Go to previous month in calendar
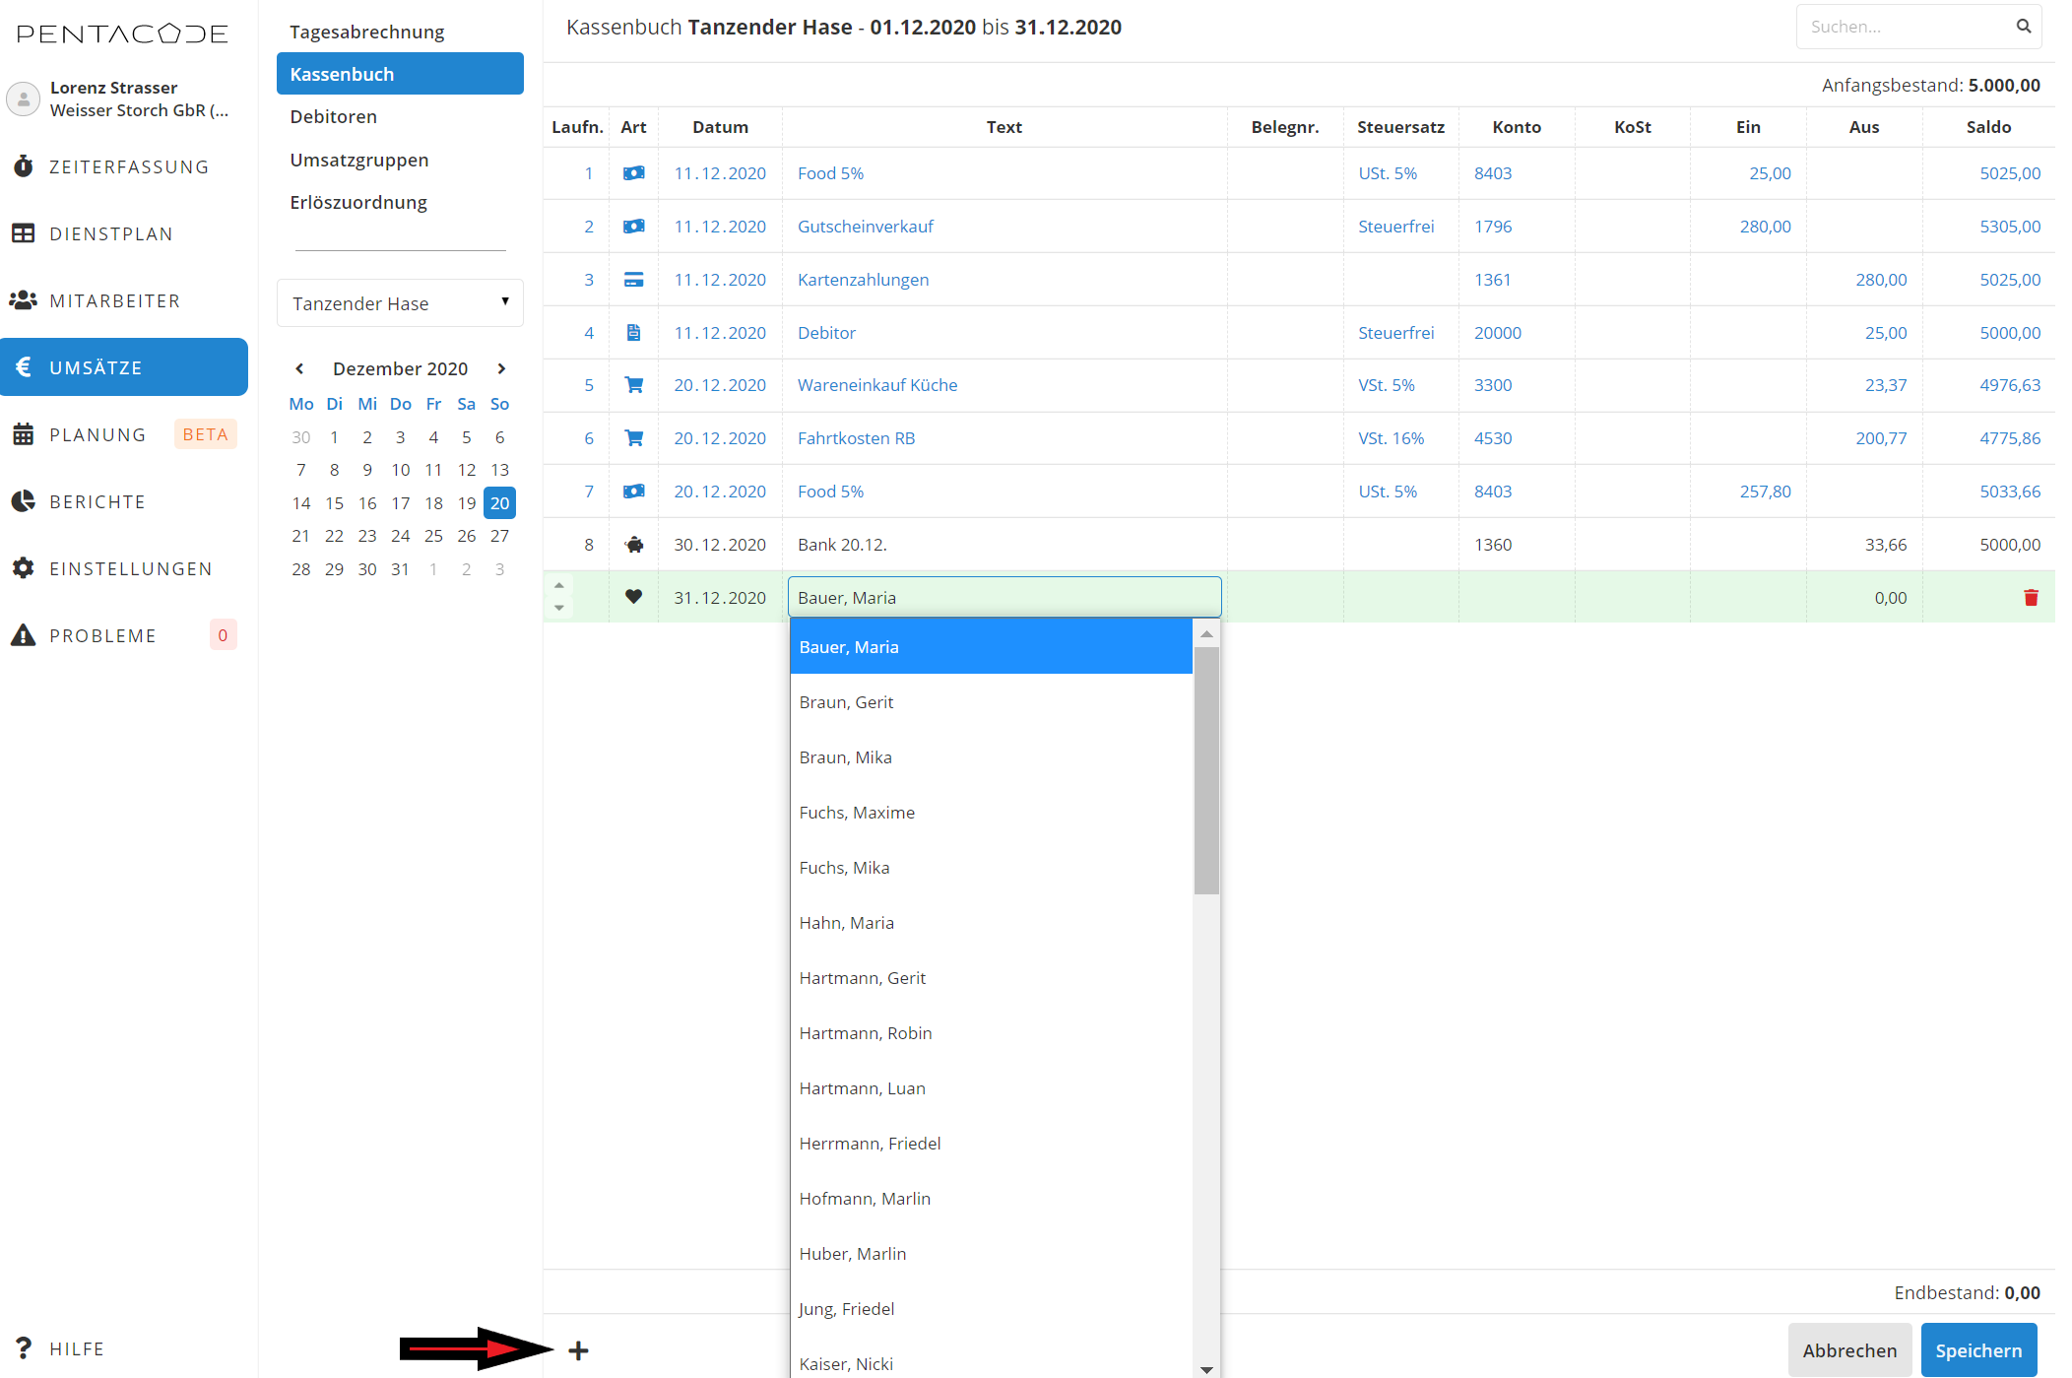The width and height of the screenshot is (2072, 1378). point(299,368)
